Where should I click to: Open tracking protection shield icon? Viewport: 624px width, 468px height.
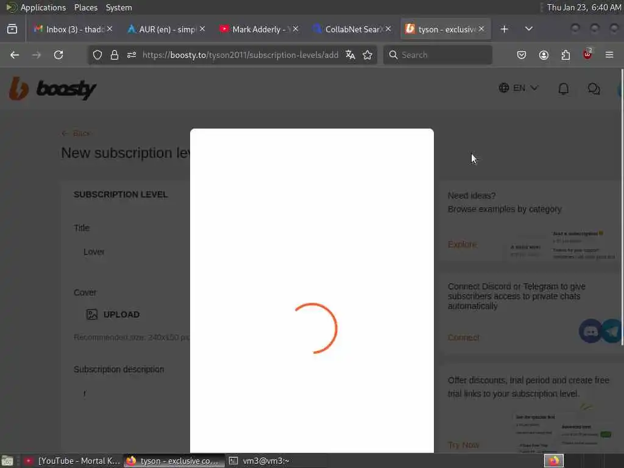tap(97, 55)
